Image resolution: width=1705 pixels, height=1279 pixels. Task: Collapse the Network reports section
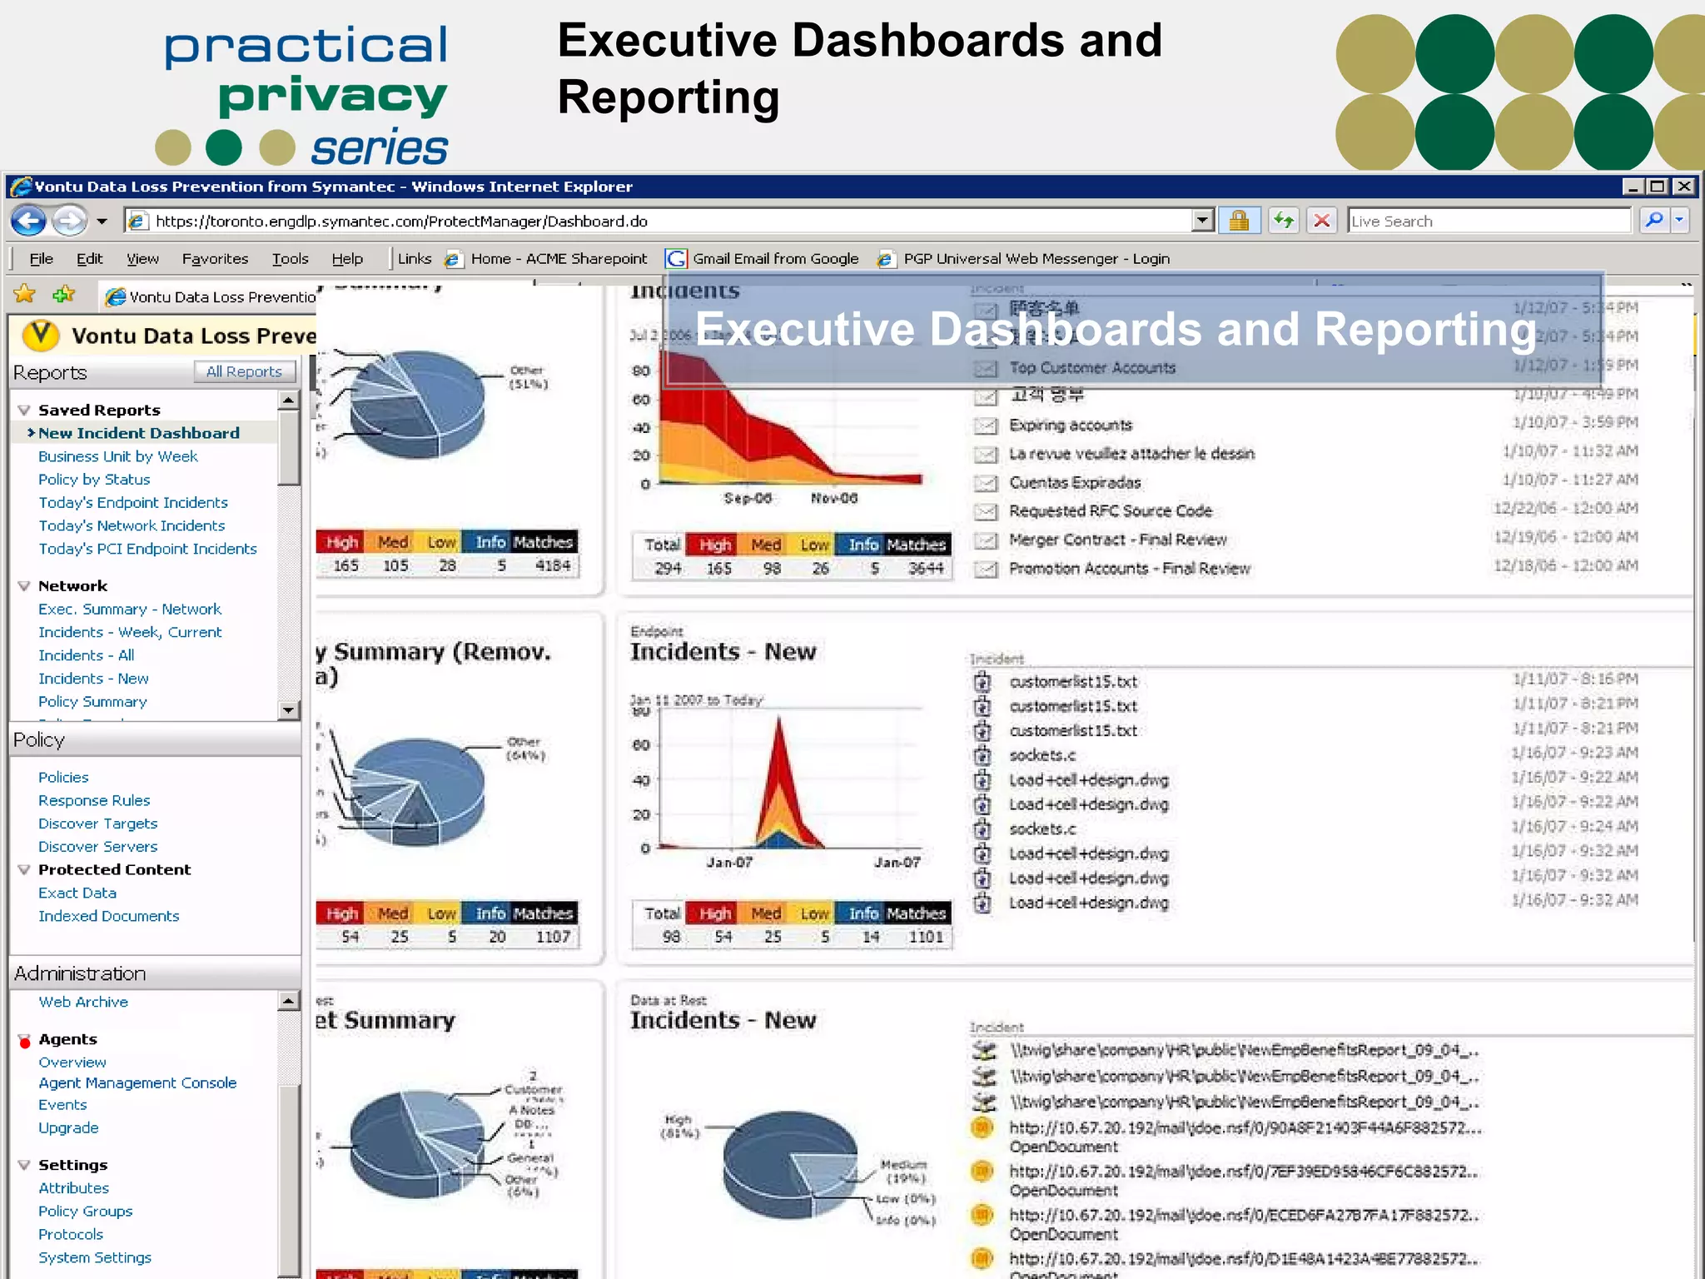pos(24,585)
